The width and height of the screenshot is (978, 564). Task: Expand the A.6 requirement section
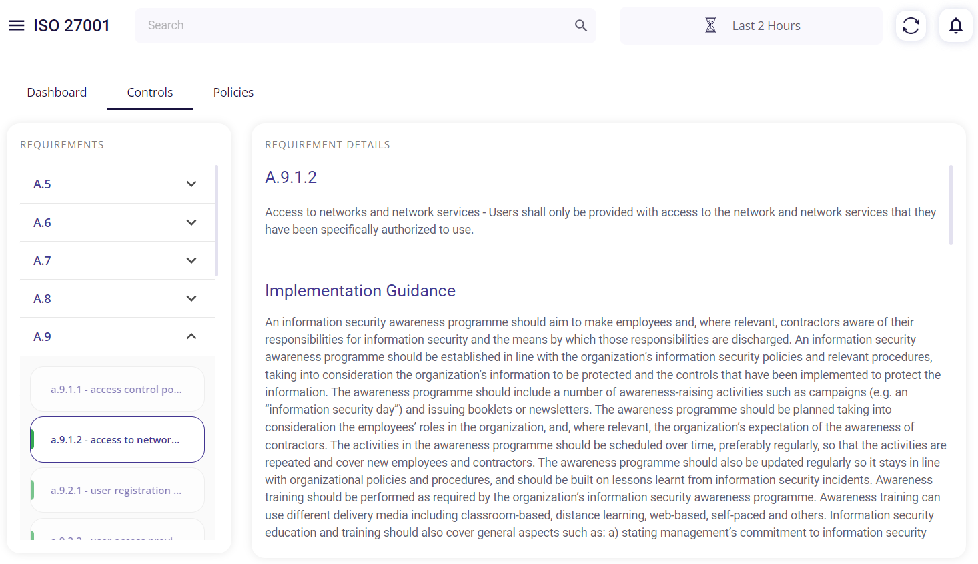pyautogui.click(x=117, y=222)
